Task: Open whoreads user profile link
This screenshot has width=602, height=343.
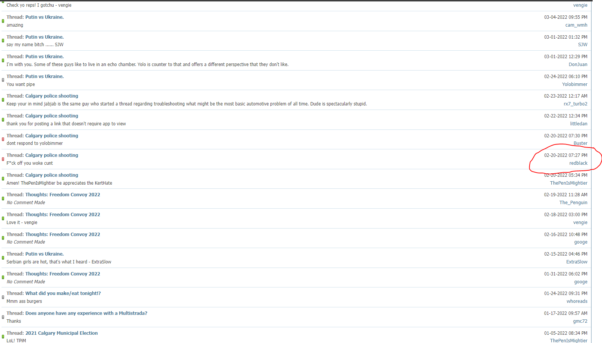Action: click(x=577, y=301)
